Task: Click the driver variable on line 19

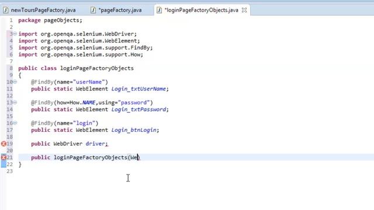Action: pyautogui.click(x=95, y=144)
